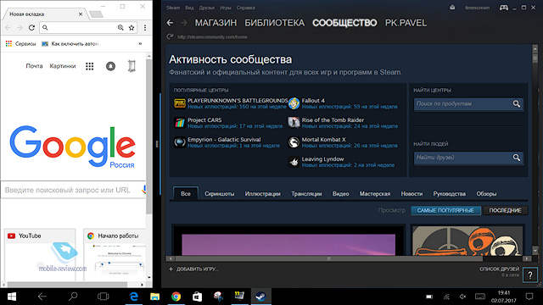543x305 pixels.
Task: Go to БИБЛИОТЕКА section
Action: pyautogui.click(x=275, y=23)
